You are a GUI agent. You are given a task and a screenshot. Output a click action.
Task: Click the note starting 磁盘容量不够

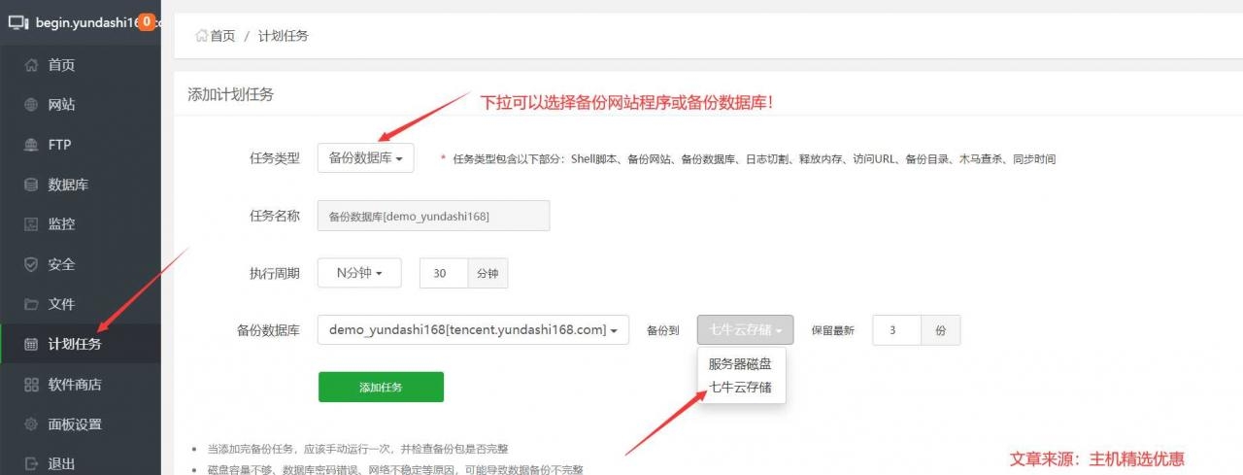point(395,469)
